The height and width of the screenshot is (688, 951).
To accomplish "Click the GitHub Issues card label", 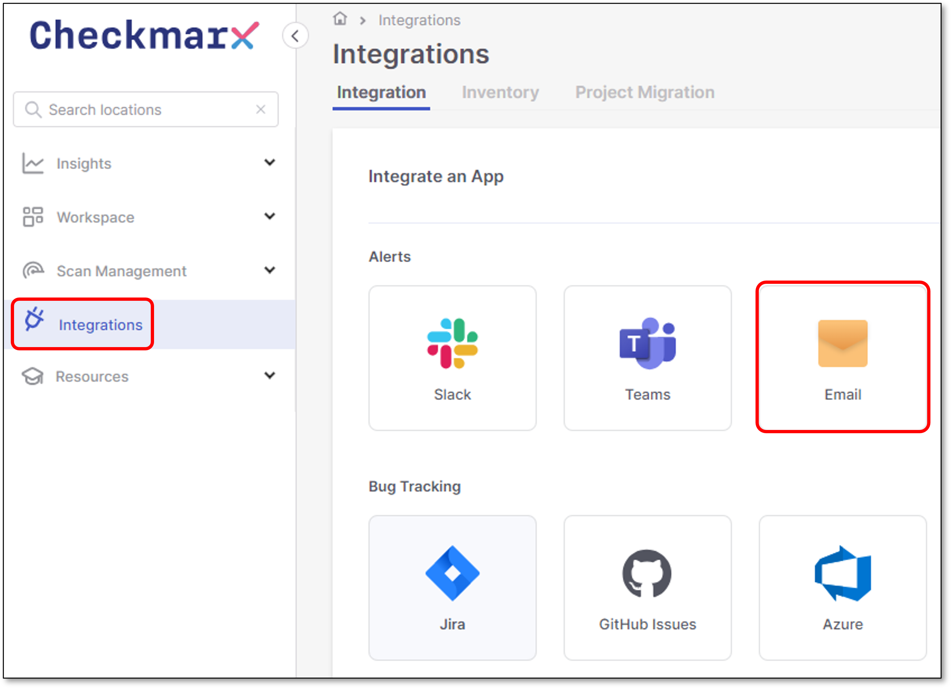I will [x=647, y=624].
